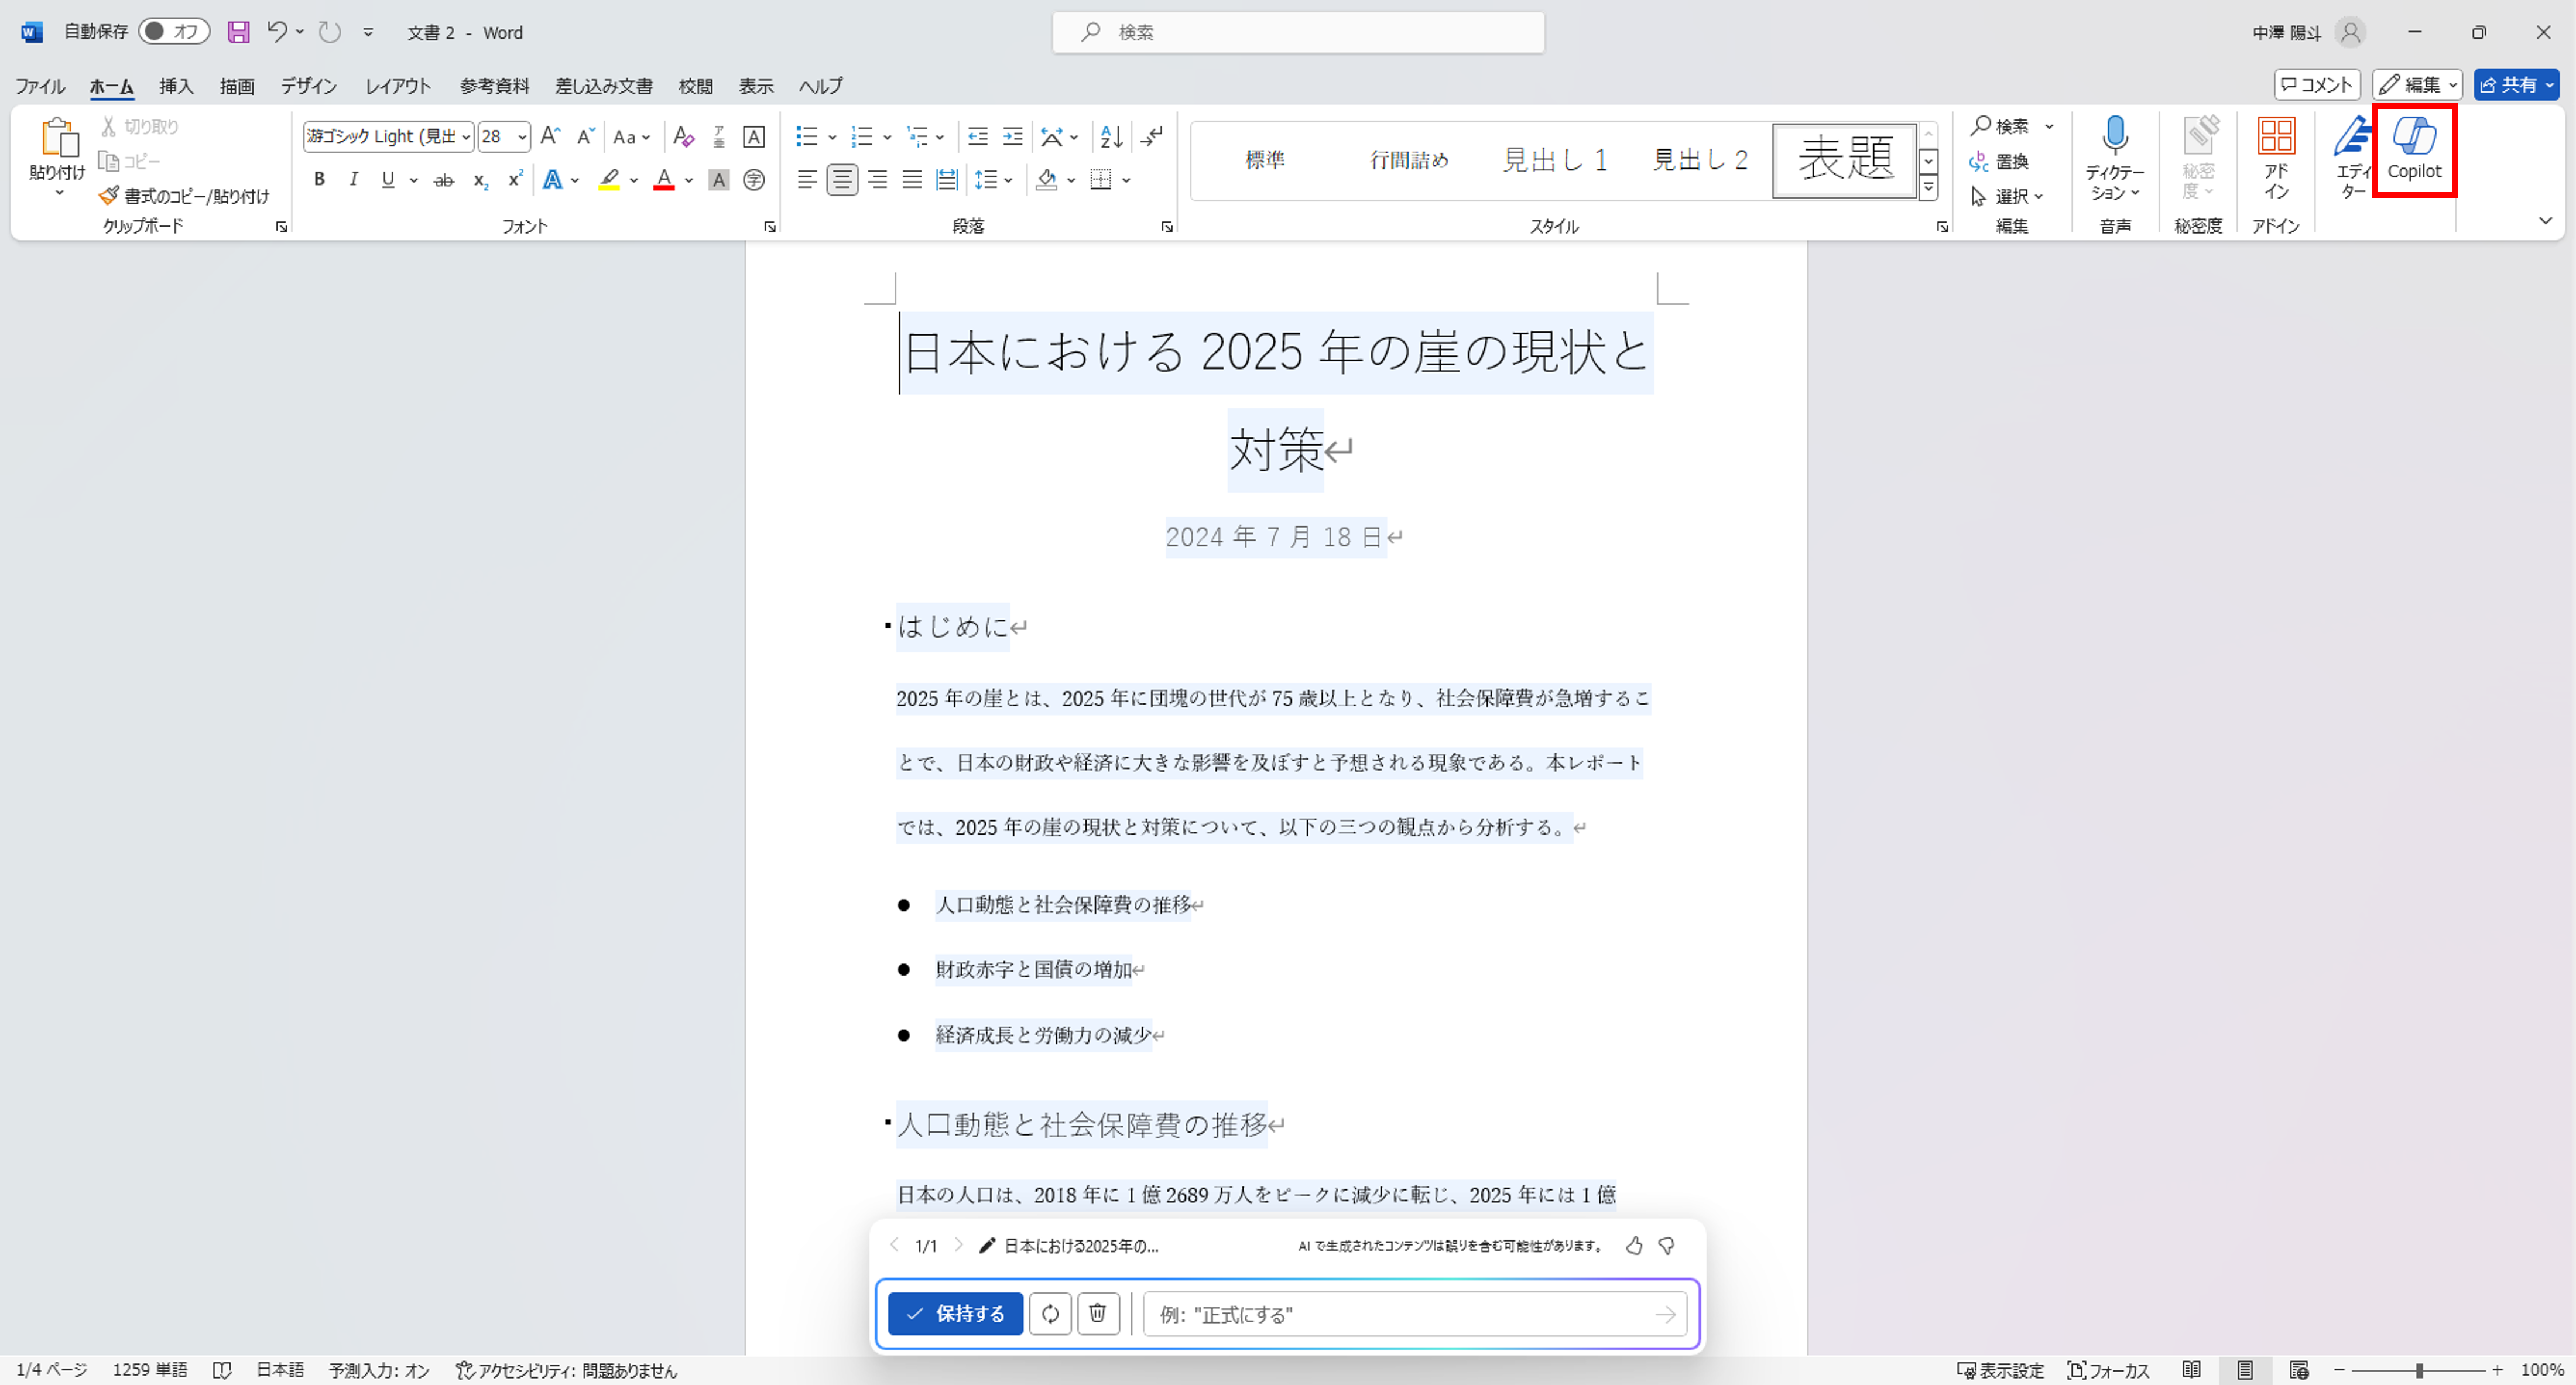This screenshot has height=1385, width=2576.
Task: Open bullet list style dropdown arrow
Action: pos(832,137)
